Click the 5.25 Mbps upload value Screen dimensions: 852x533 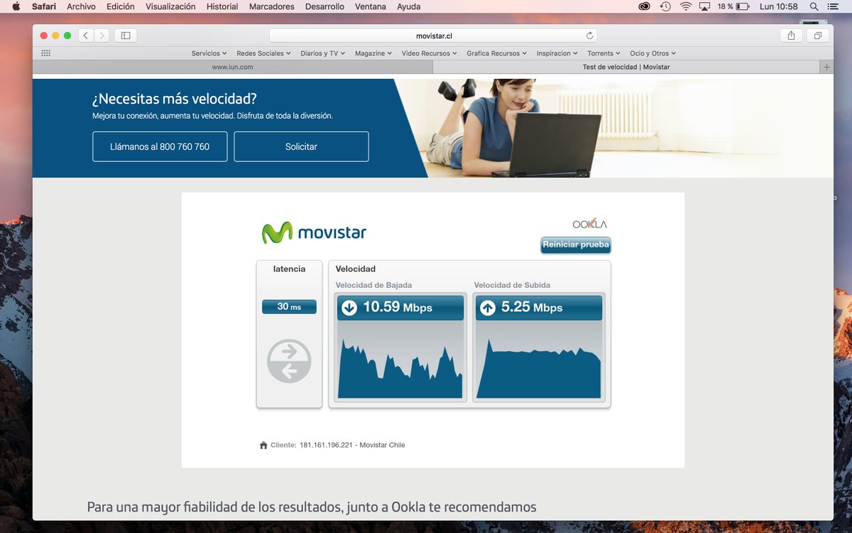(532, 308)
